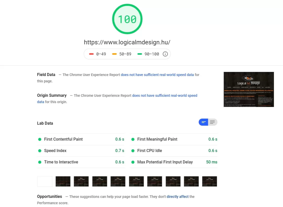Click the Origin Summary heading

tap(52, 96)
